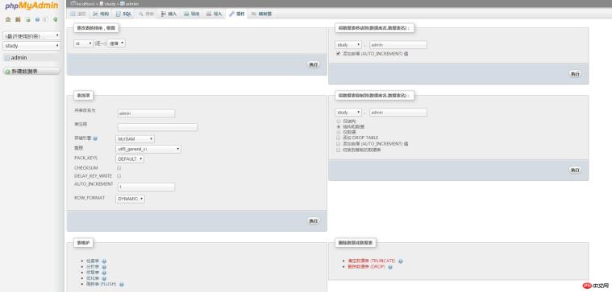Switch to the 结构 tab
This screenshot has height=292, width=612.
[101, 14]
